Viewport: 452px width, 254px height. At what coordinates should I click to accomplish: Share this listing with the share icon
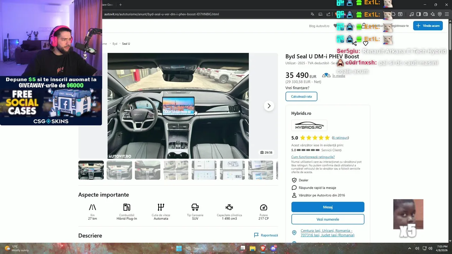pyautogui.click(x=354, y=43)
